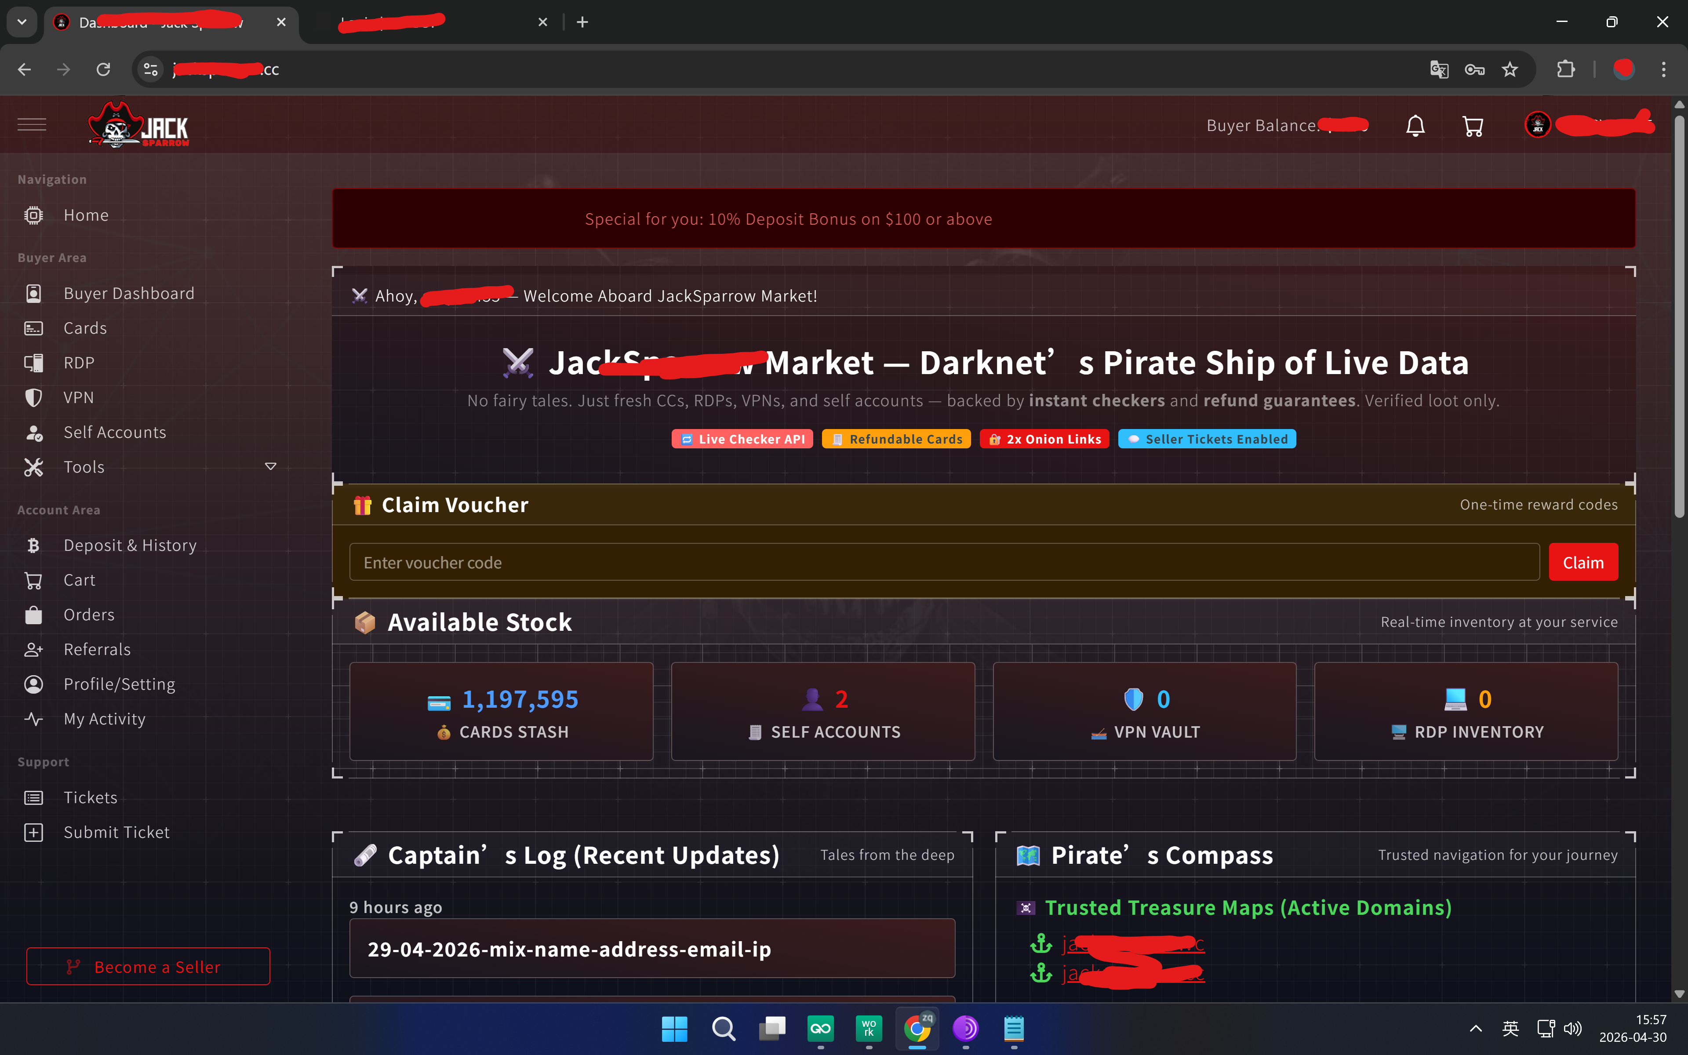Screen dimensions: 1688x1055
Task: Click the Enter voucher code field
Action: tap(944, 562)
